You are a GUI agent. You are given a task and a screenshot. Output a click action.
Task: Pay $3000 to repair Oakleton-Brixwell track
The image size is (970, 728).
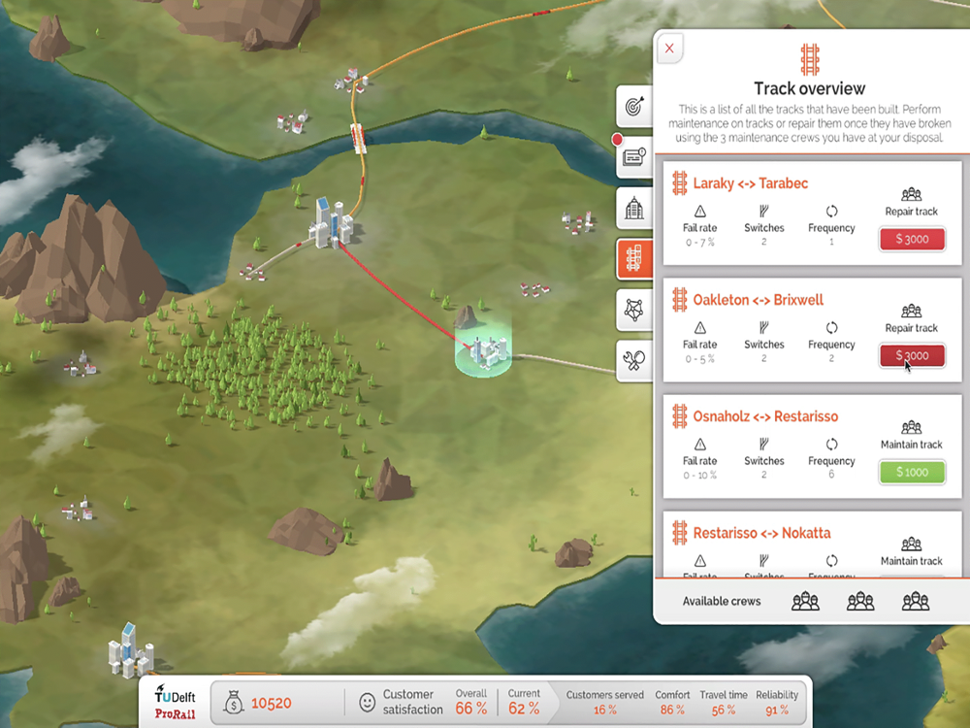912,355
